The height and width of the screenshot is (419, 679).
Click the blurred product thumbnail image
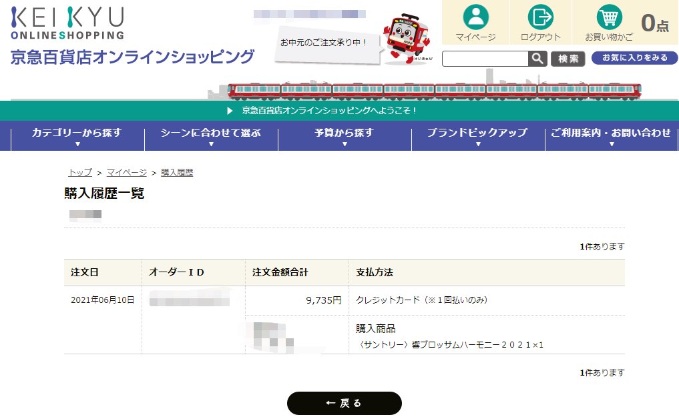pyautogui.click(x=273, y=337)
